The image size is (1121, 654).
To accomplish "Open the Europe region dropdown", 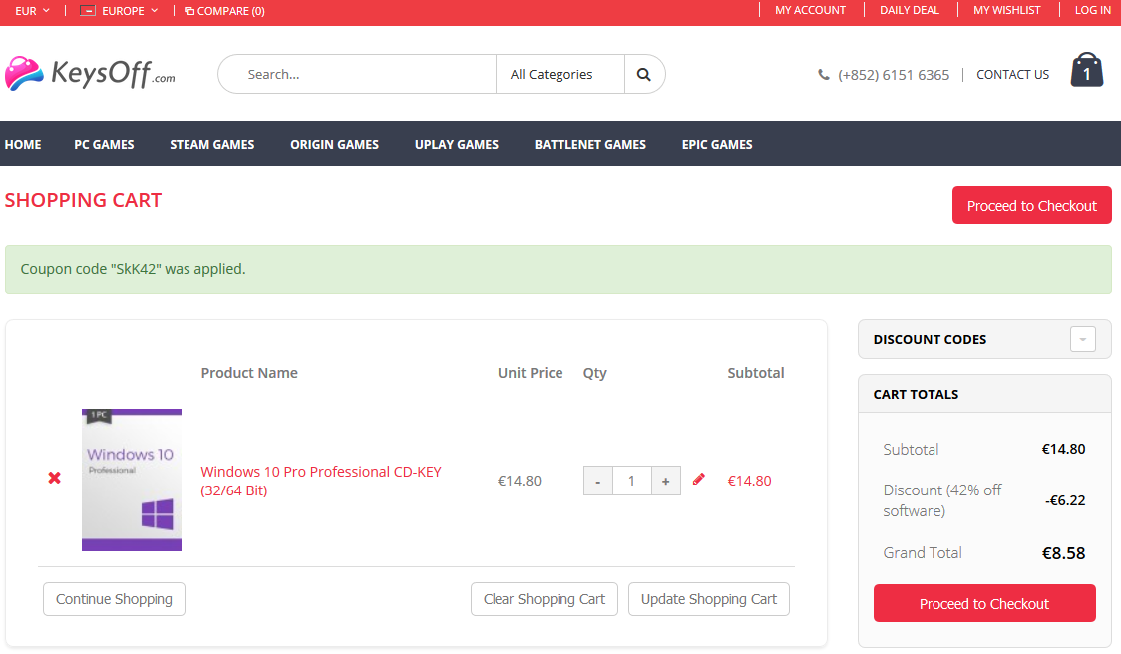I will 119,11.
